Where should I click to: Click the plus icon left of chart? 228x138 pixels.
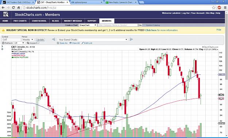[x=2, y=49]
